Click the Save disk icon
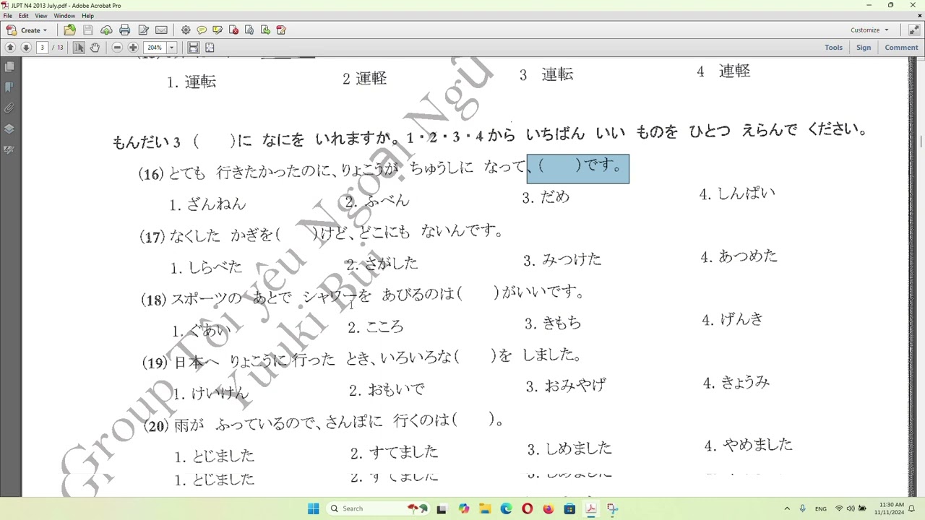This screenshot has height=520, width=925. point(88,30)
